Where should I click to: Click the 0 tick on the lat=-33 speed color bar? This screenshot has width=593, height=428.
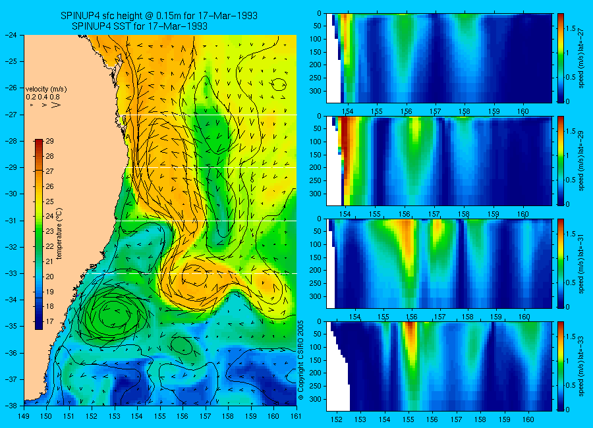568,410
